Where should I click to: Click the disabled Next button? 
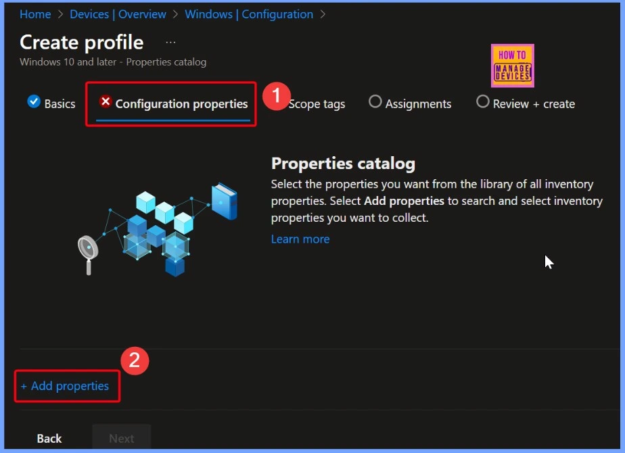pyautogui.click(x=122, y=438)
